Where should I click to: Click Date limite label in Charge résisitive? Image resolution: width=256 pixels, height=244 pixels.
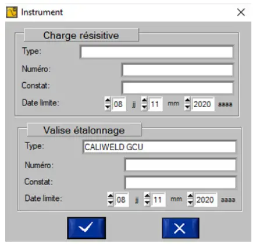point(40,102)
